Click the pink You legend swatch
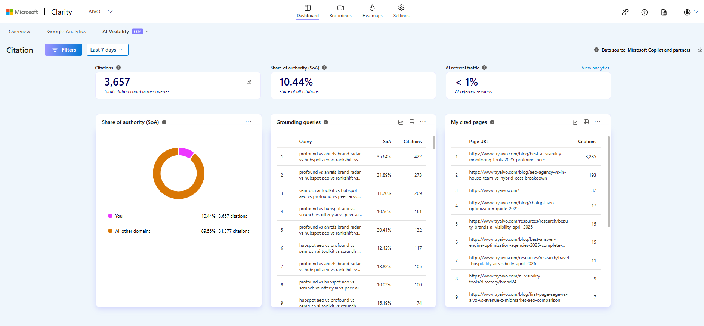This screenshot has height=326, width=704. click(x=110, y=216)
